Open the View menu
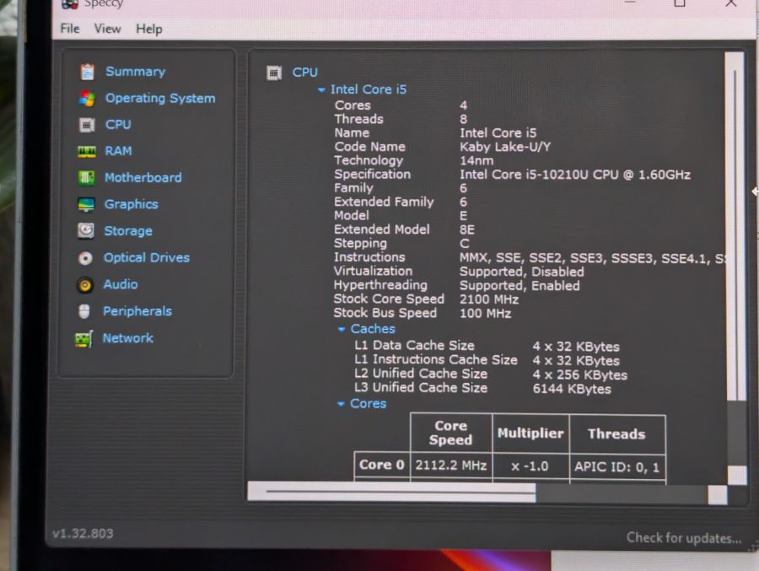The image size is (759, 571). (107, 29)
